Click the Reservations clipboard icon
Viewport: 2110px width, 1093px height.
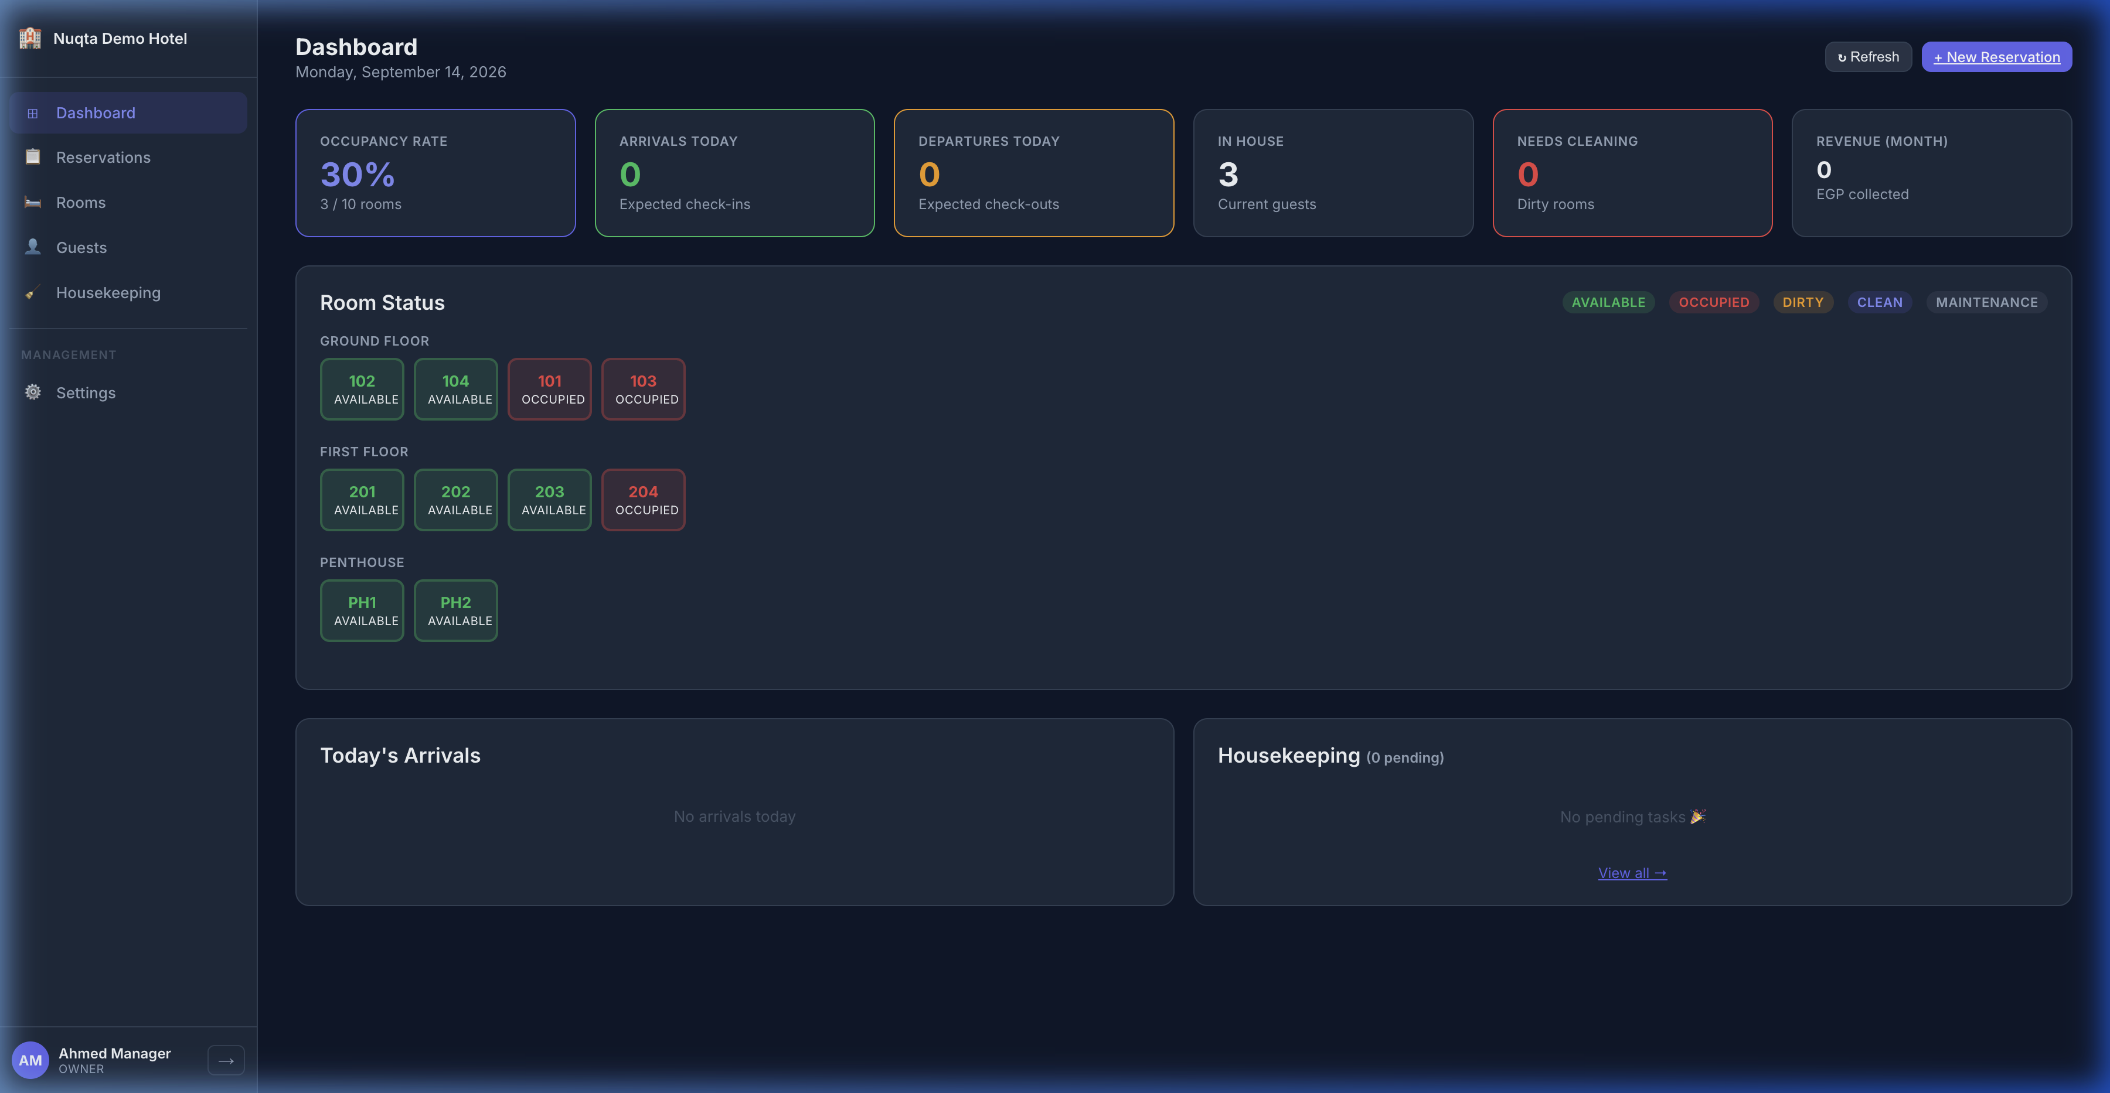pyautogui.click(x=33, y=157)
